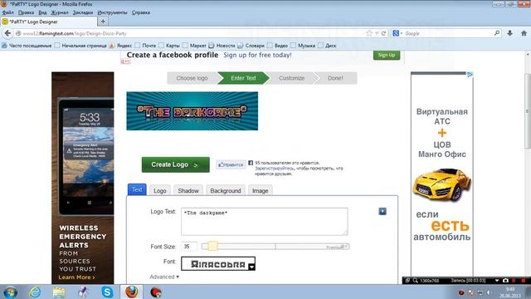
Task: Open the Закладки menu
Action: pos(83,12)
